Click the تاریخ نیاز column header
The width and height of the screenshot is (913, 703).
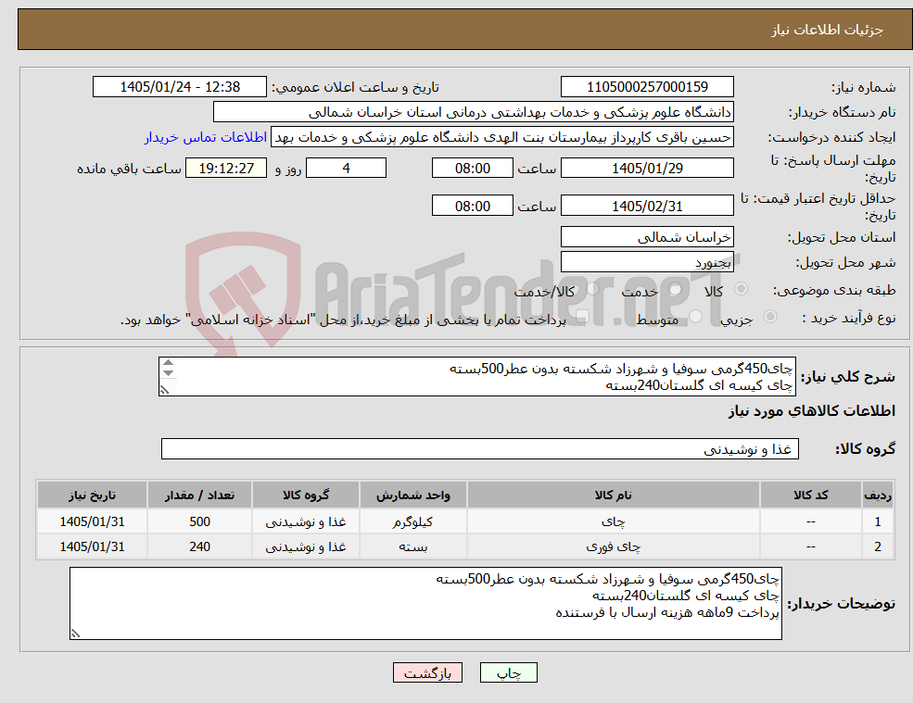[x=92, y=496]
